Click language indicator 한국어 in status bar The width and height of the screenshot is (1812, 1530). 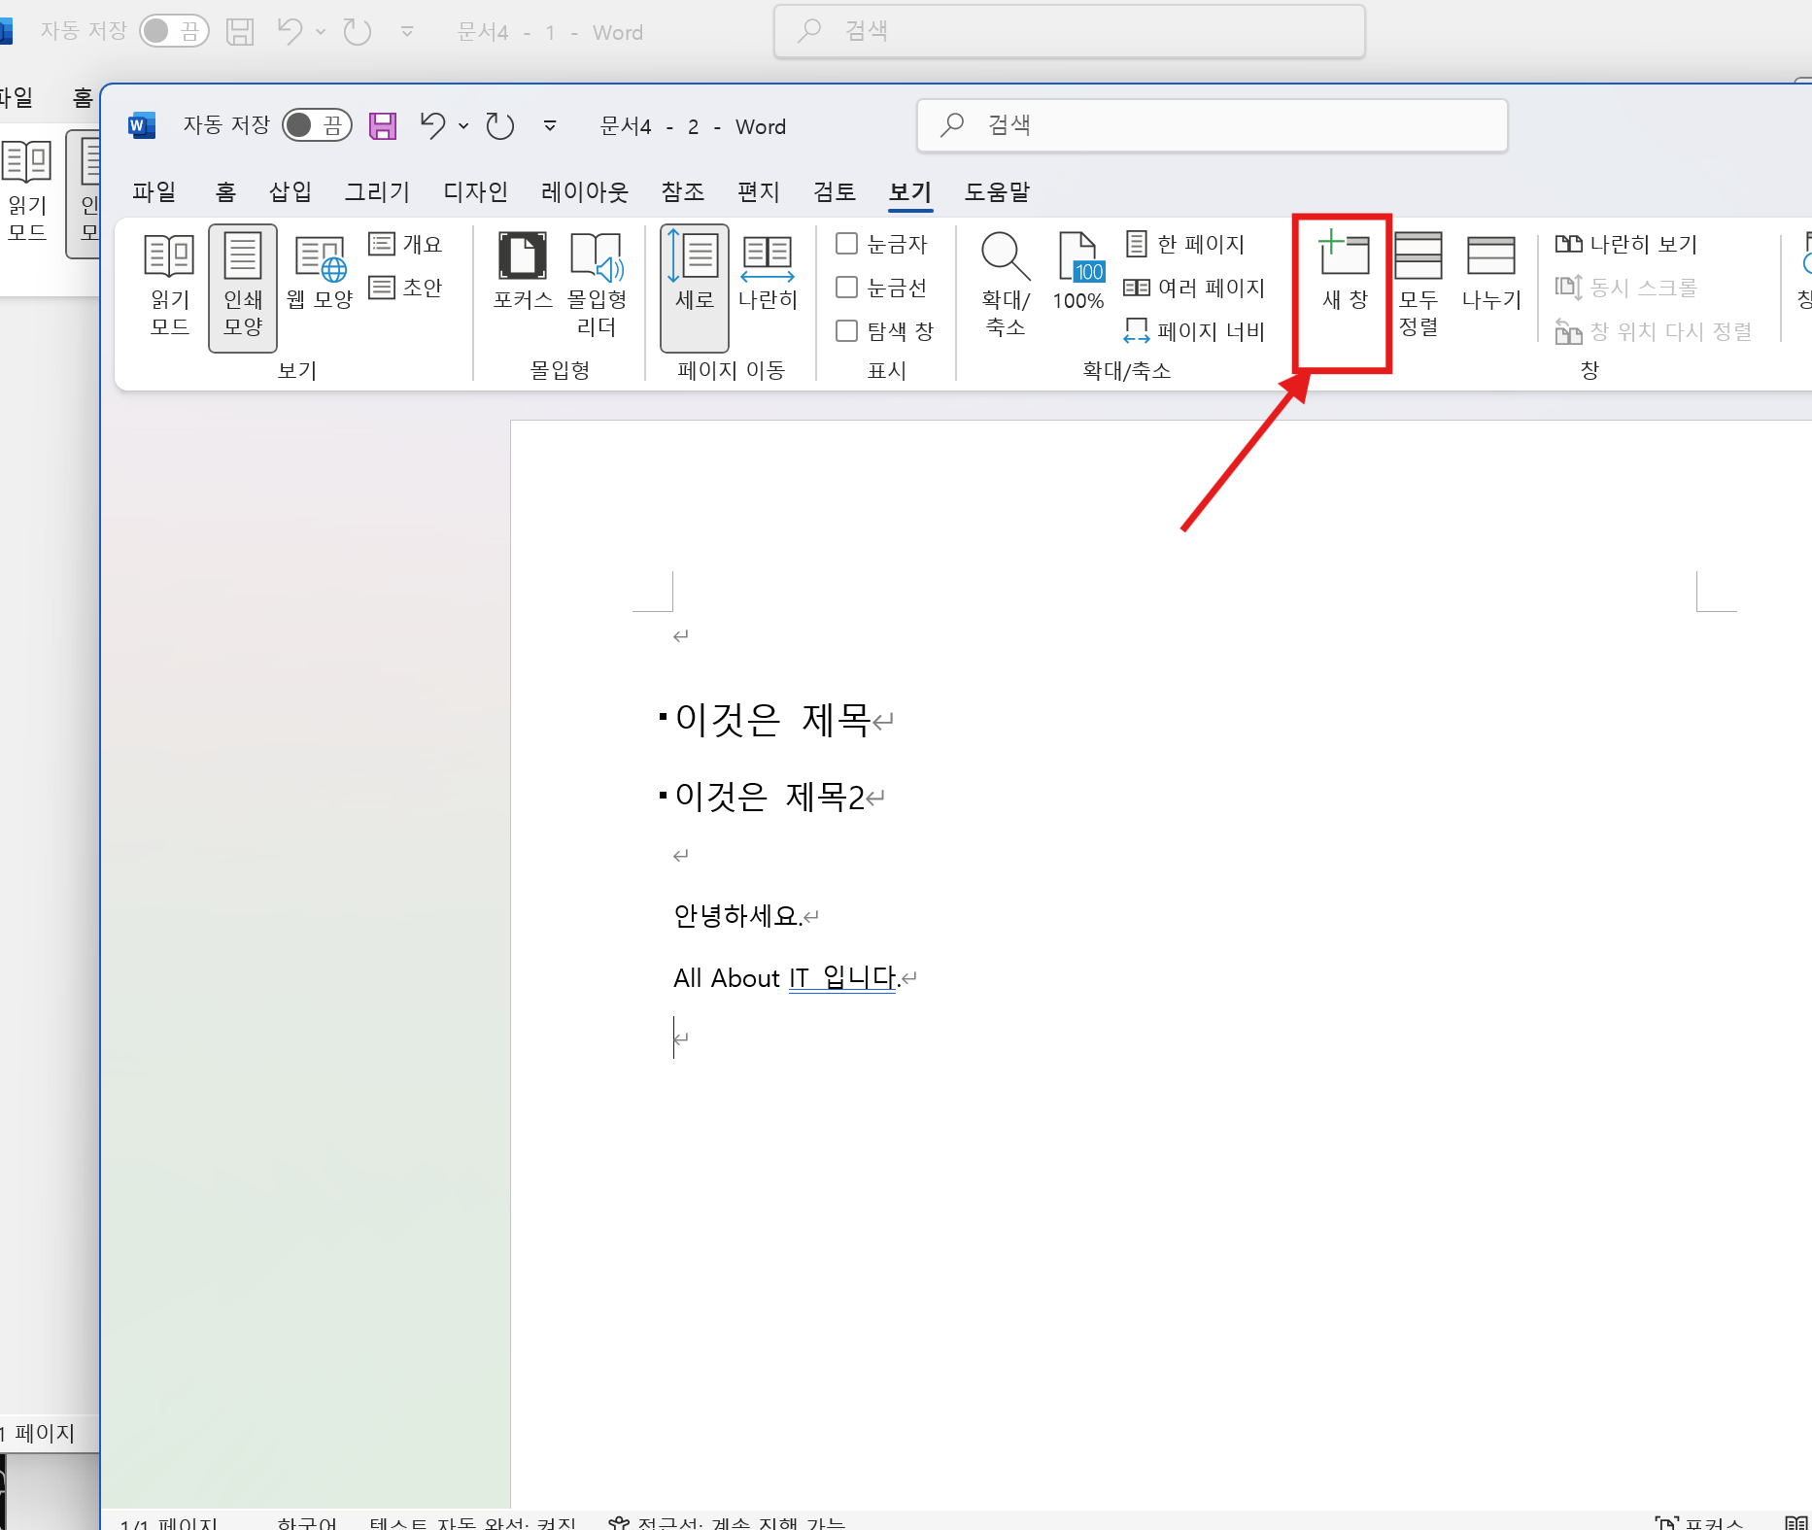pos(306,1523)
